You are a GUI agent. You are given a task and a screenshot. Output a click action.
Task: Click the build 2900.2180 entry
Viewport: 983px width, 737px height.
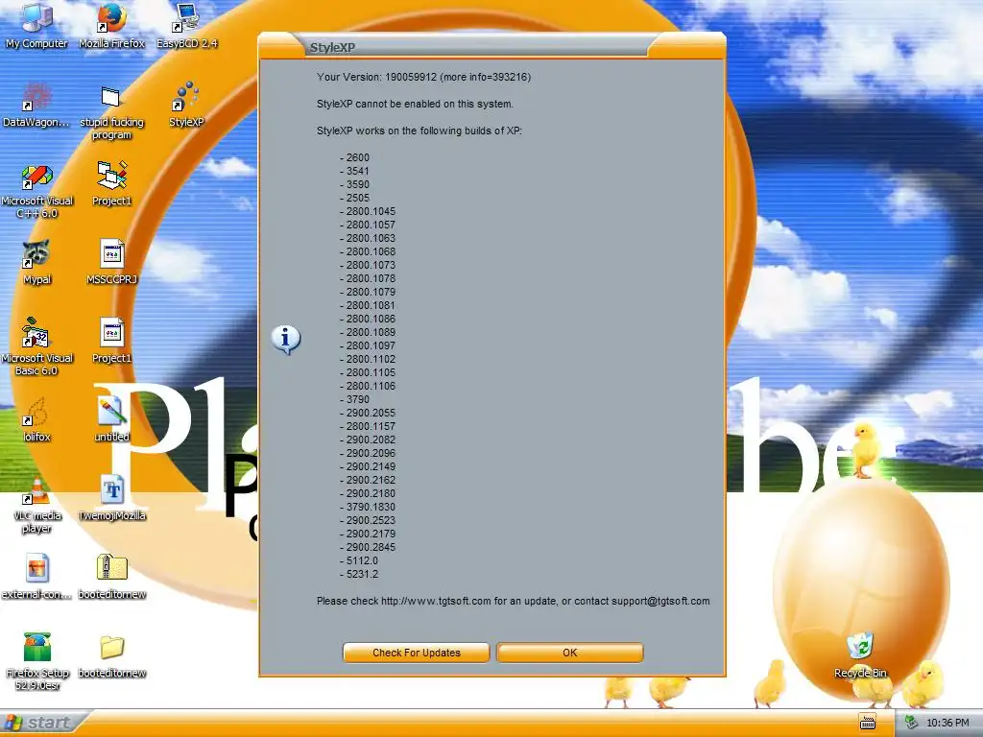coord(368,493)
